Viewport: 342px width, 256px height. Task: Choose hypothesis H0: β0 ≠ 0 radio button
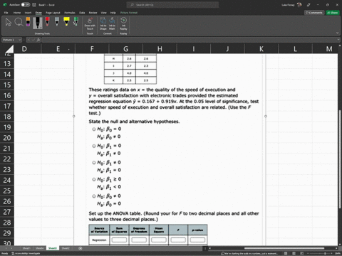pos(94,196)
